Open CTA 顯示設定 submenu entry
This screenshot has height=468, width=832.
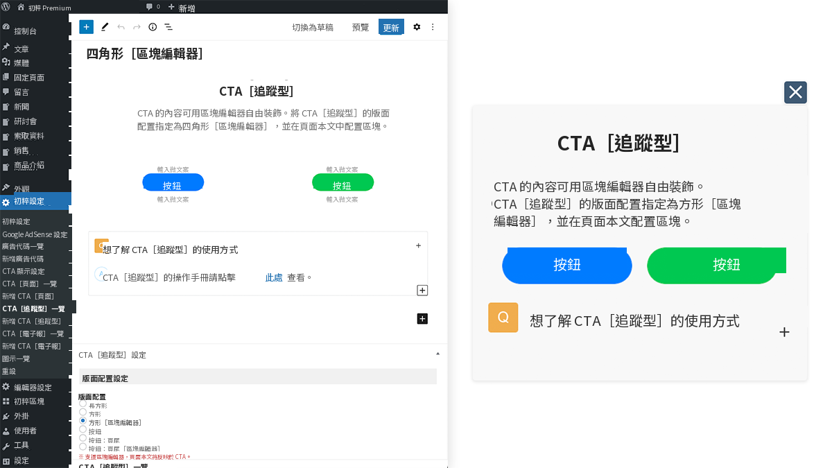(24, 271)
